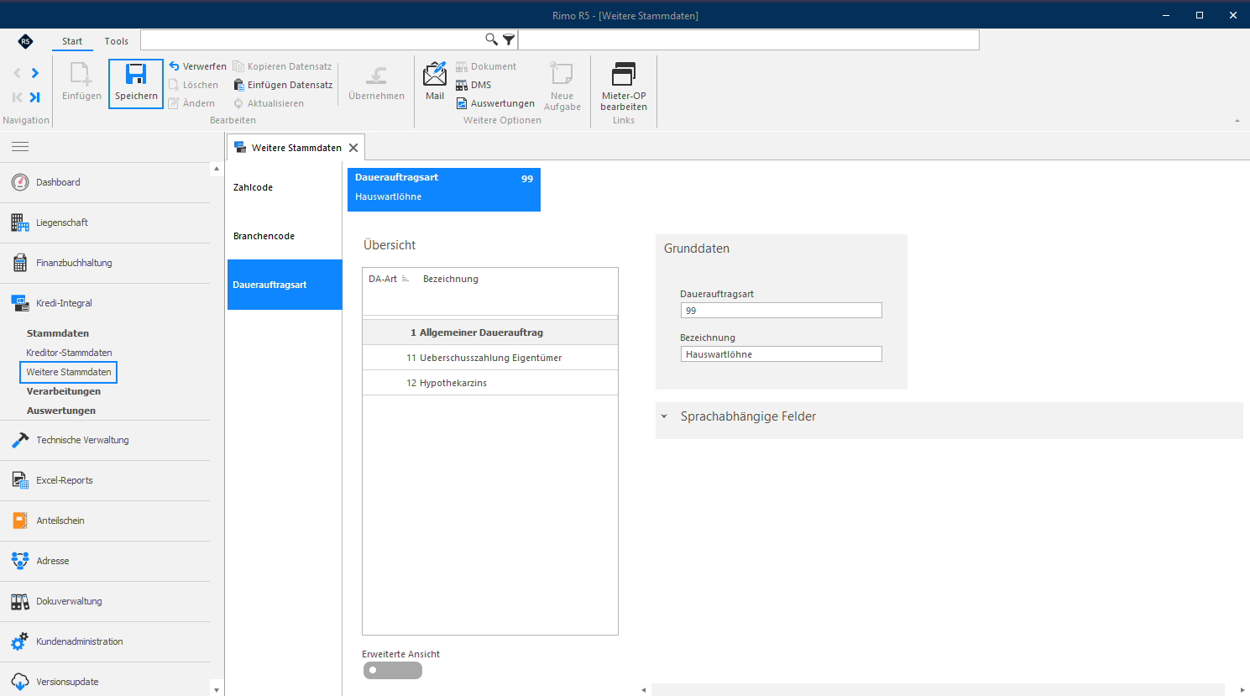Select the Branchencode category

pyautogui.click(x=285, y=236)
